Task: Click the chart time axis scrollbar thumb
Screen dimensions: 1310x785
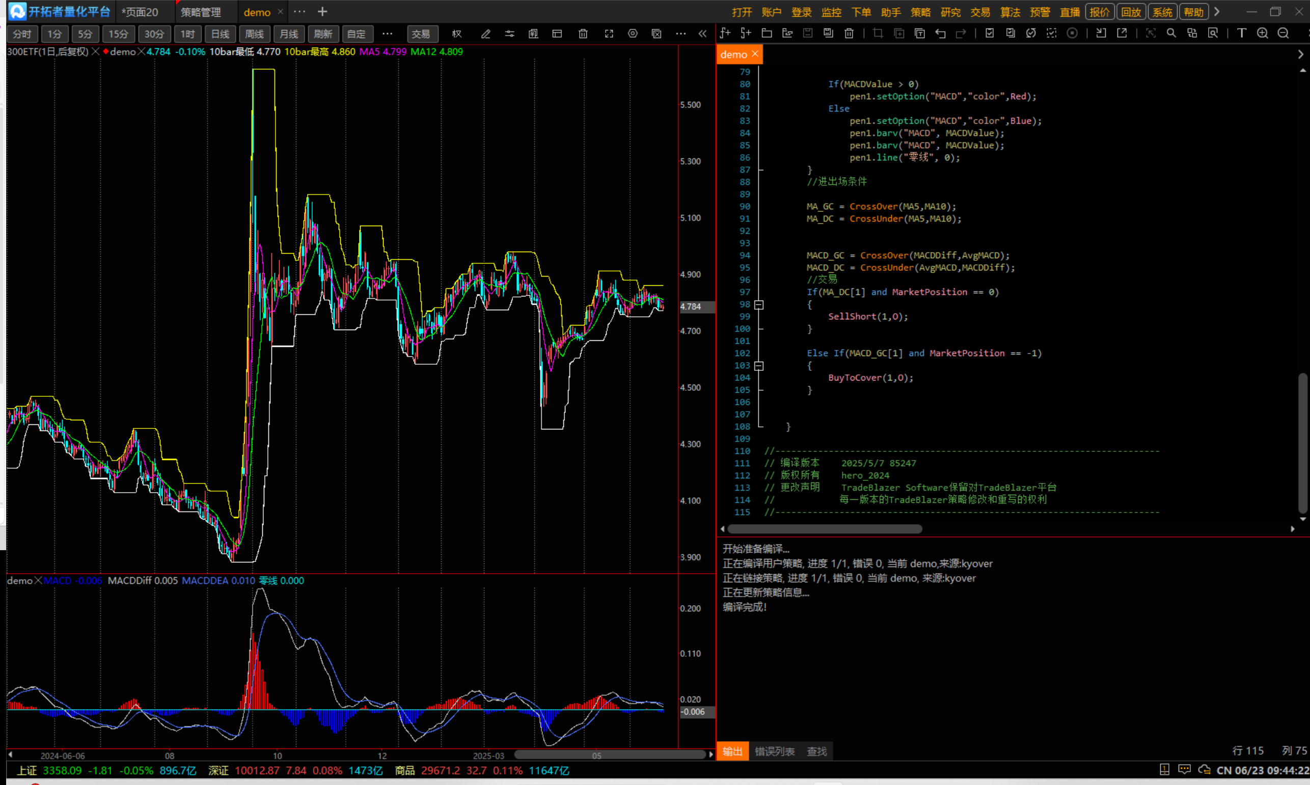Action: click(610, 754)
